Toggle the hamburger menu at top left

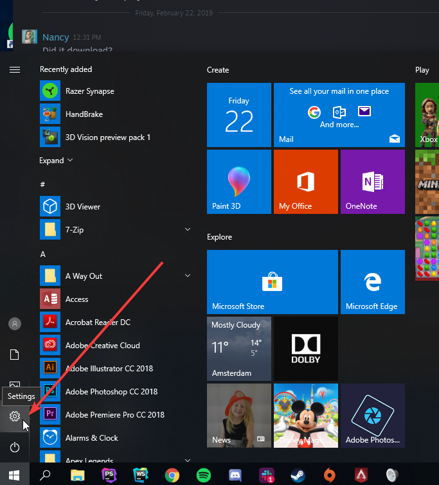15,69
